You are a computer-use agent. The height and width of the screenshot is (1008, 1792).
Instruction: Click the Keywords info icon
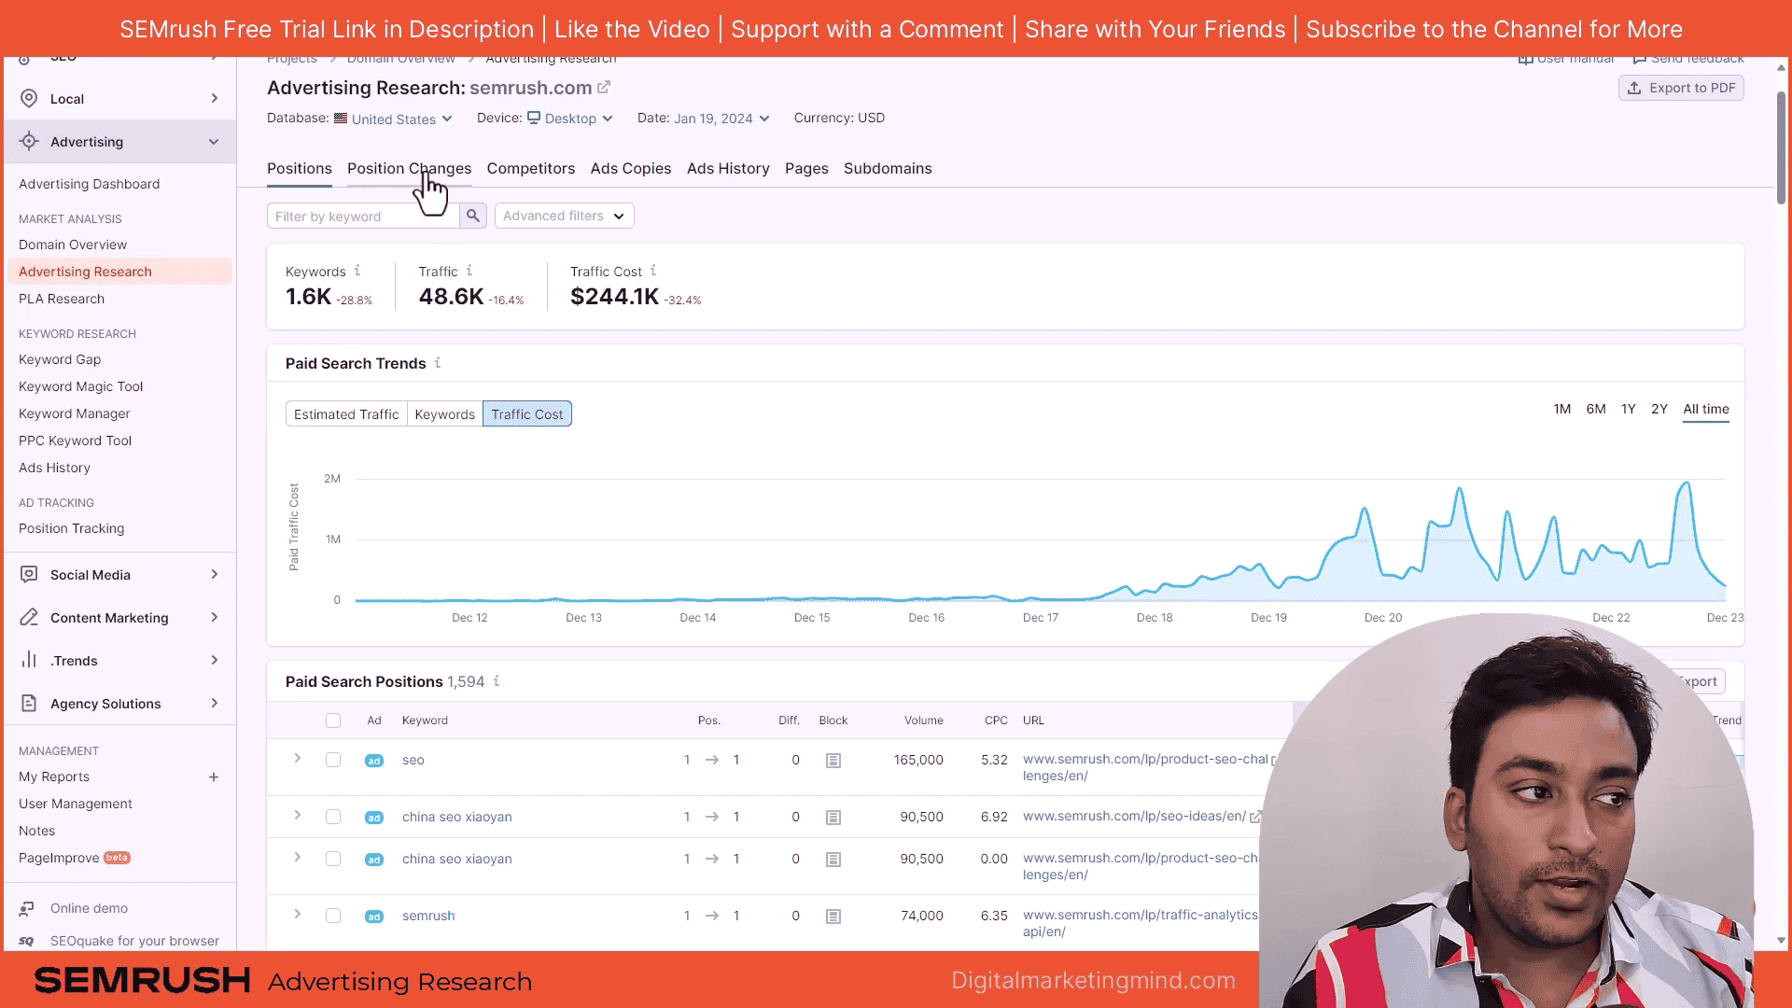pyautogui.click(x=357, y=271)
